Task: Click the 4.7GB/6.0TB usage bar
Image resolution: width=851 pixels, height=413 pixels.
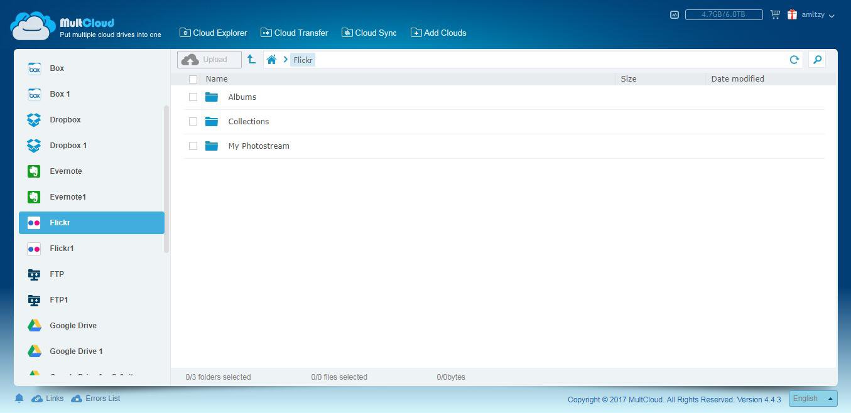Action: tap(724, 14)
